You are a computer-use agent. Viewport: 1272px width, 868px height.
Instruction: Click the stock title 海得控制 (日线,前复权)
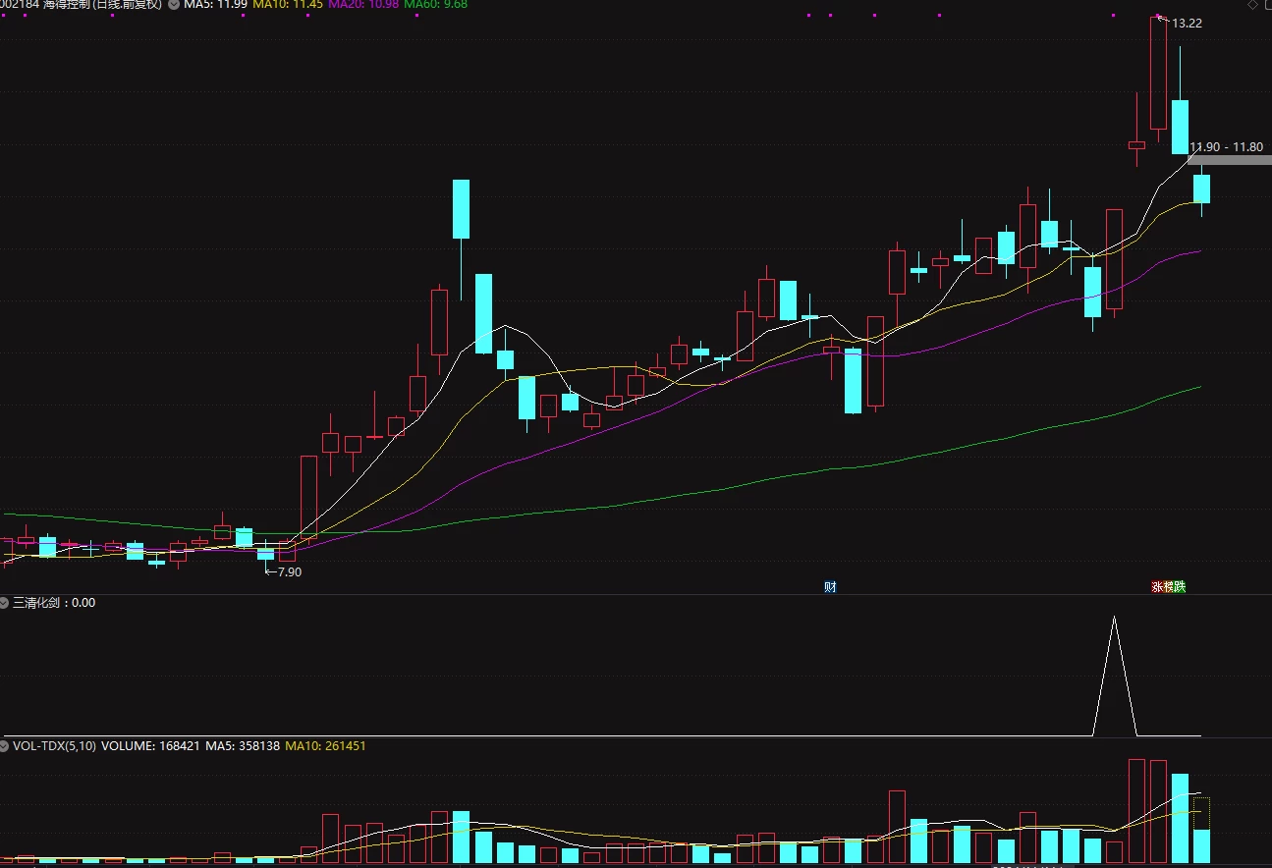pyautogui.click(x=102, y=5)
